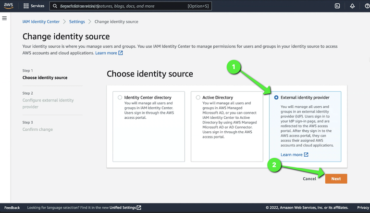Click the Cancel button
The width and height of the screenshot is (370, 213).
point(309,179)
